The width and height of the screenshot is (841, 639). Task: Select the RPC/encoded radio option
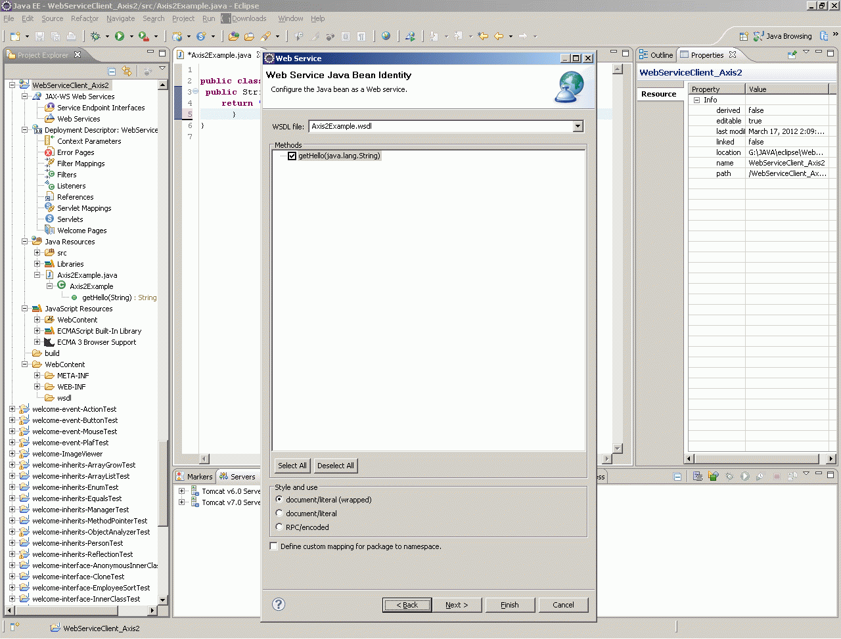(x=279, y=527)
